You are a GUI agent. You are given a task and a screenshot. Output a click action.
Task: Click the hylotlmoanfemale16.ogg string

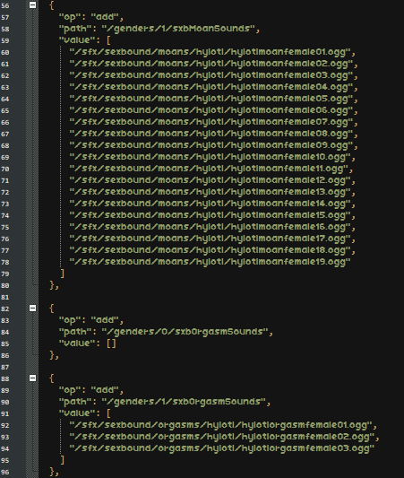click(211, 227)
